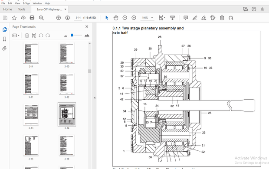This screenshot has width=269, height=169.
Task: Click the thumbnails panel scroll up arrow
Action: point(89,43)
